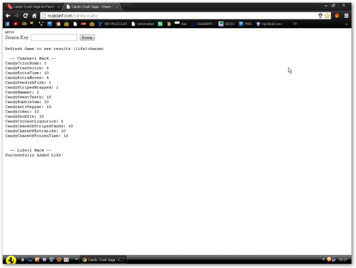This screenshot has width=356, height=268.
Task: Switch to Candy Crush Saga en Facebook tab
Action: click(34, 7)
